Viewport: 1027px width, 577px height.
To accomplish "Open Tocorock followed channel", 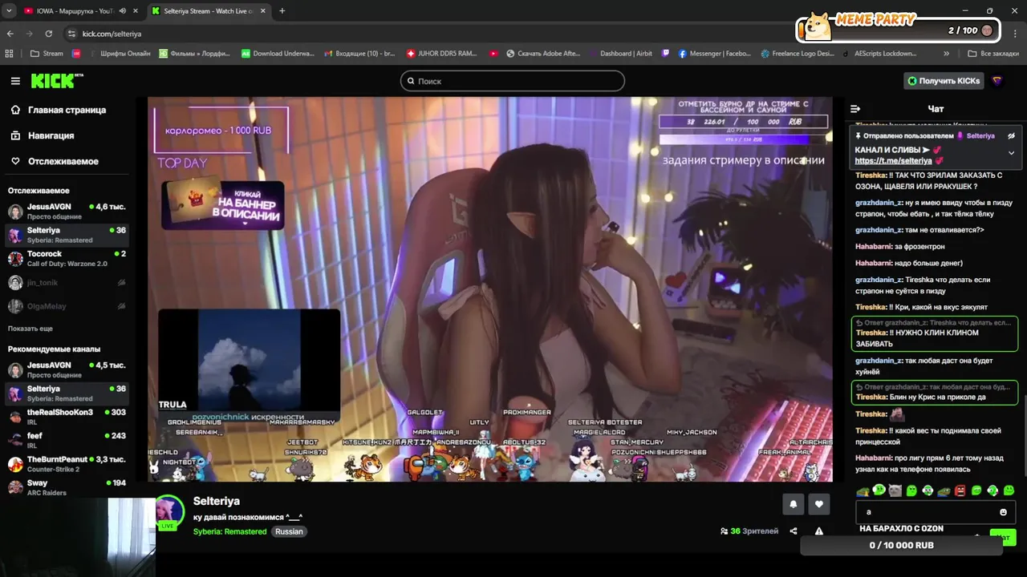I will click(67, 259).
